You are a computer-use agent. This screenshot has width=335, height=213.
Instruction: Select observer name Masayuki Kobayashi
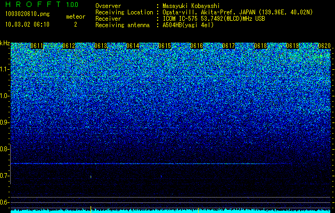coord(191,6)
